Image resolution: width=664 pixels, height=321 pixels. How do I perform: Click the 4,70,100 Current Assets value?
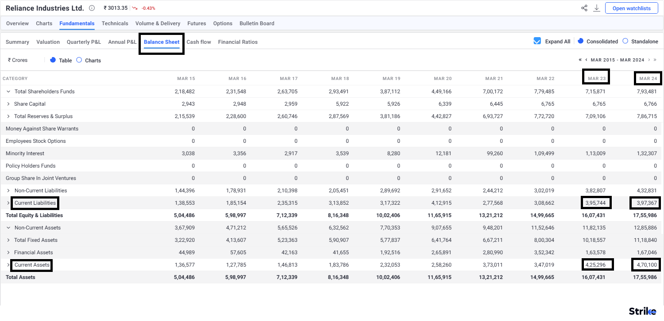tap(647, 265)
